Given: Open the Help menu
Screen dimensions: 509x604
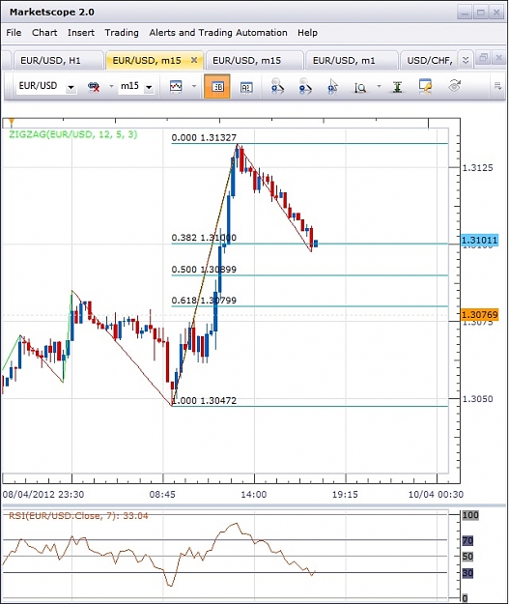Looking at the screenshot, I should tap(307, 33).
